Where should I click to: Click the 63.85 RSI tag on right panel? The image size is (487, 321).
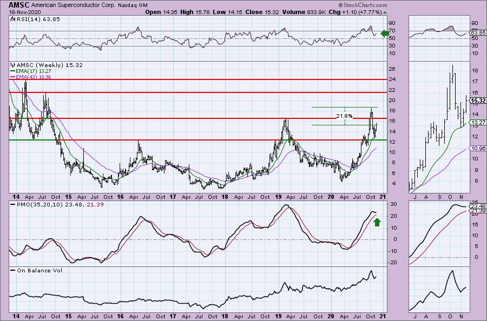point(478,32)
